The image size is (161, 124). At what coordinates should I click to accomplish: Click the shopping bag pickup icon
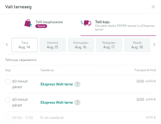click(28, 23)
